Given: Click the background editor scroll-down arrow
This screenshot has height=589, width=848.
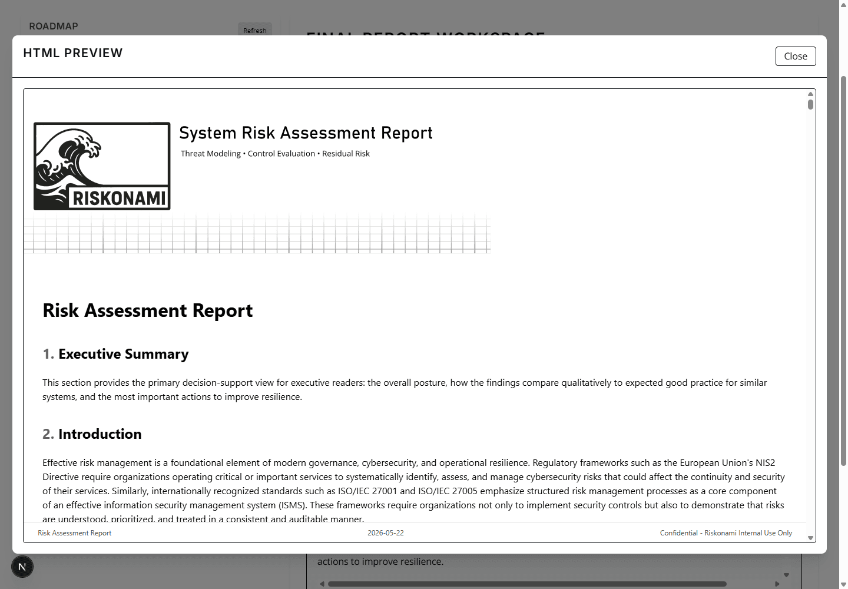Looking at the screenshot, I should [x=786, y=575].
